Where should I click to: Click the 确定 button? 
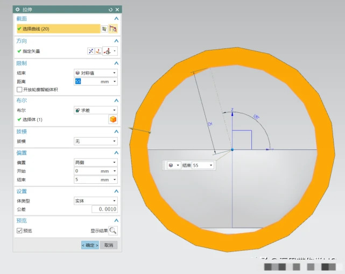90,245
